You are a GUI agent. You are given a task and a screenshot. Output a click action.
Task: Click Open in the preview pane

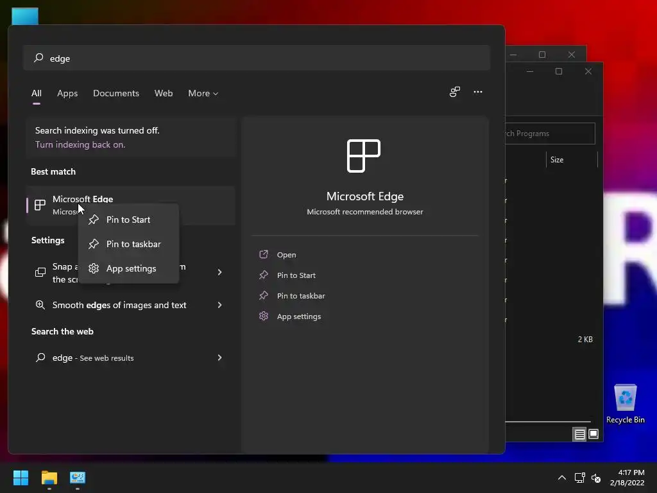(x=287, y=255)
